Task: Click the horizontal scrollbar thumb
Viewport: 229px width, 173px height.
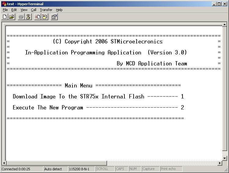Action: [57, 163]
